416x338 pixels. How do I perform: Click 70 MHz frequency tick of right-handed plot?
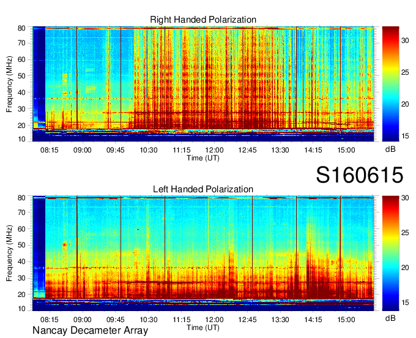point(22,43)
